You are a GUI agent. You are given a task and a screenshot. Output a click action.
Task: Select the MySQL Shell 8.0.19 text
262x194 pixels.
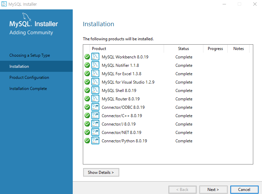[119, 90]
